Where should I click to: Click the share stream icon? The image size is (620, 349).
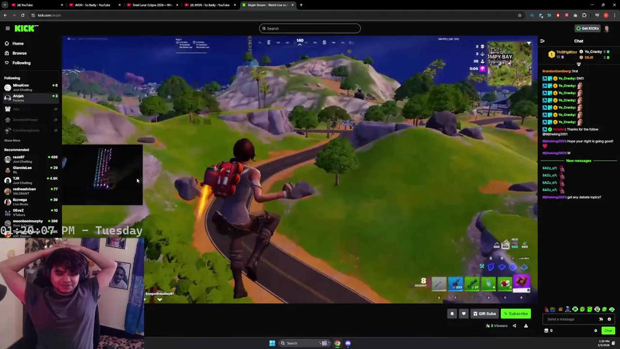pos(514,326)
